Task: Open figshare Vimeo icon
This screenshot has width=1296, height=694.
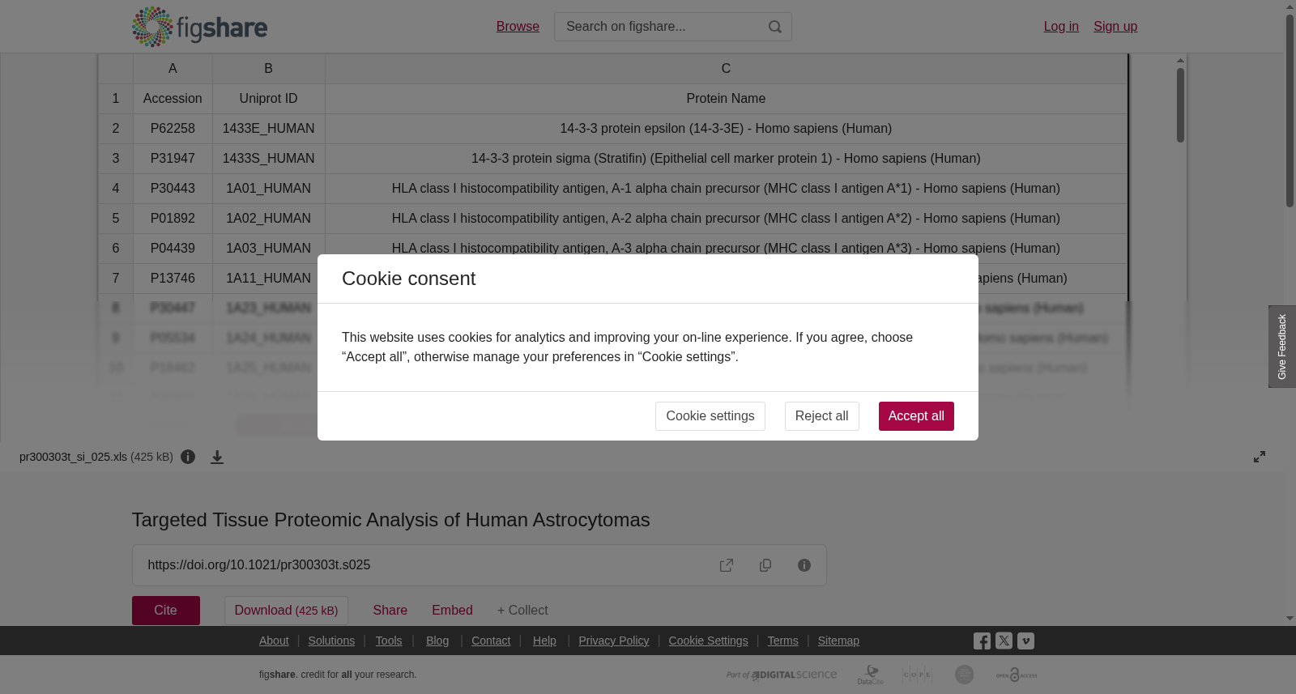Action: [1025, 641]
